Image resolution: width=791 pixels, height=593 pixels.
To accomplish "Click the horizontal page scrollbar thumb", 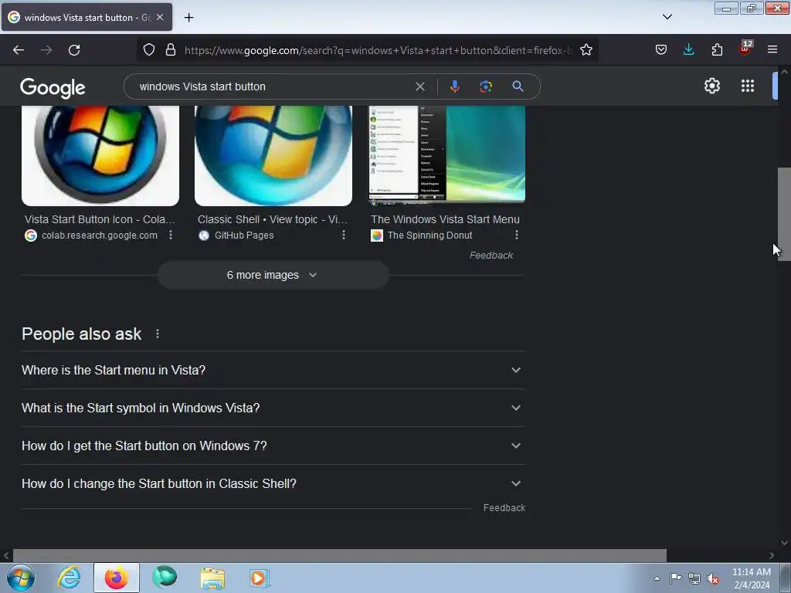I will point(340,555).
